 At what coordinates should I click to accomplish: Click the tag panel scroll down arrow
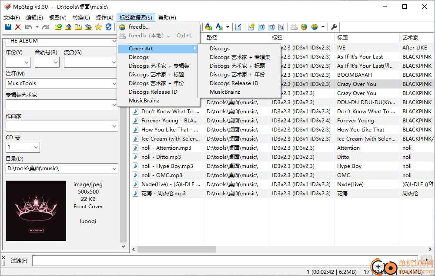[x=123, y=246]
